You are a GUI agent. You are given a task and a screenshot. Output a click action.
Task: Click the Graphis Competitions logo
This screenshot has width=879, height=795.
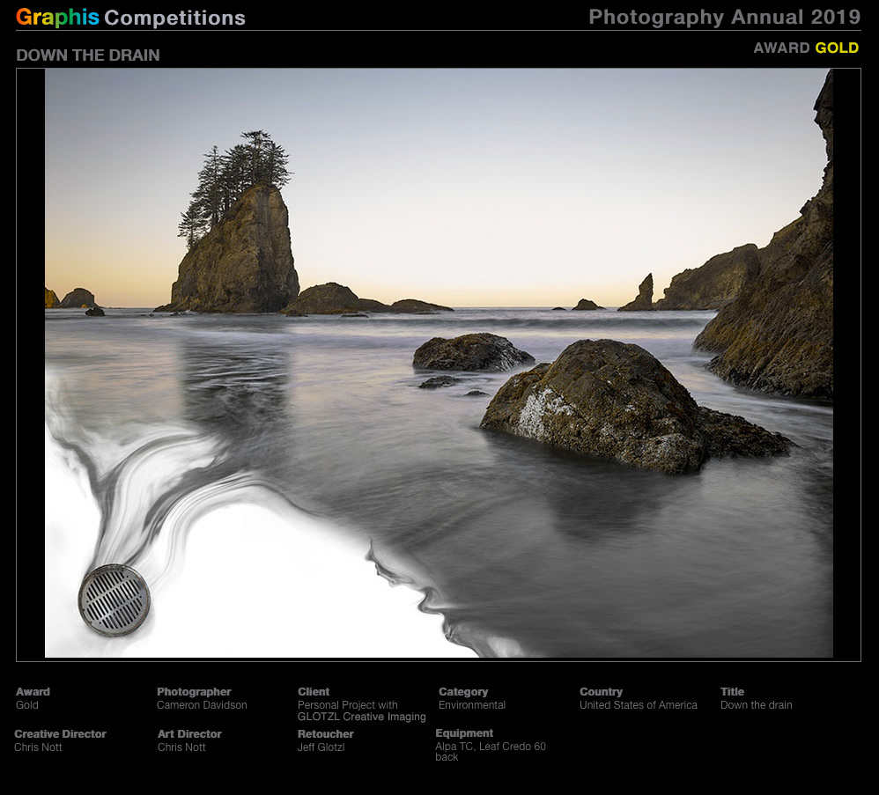point(130,18)
